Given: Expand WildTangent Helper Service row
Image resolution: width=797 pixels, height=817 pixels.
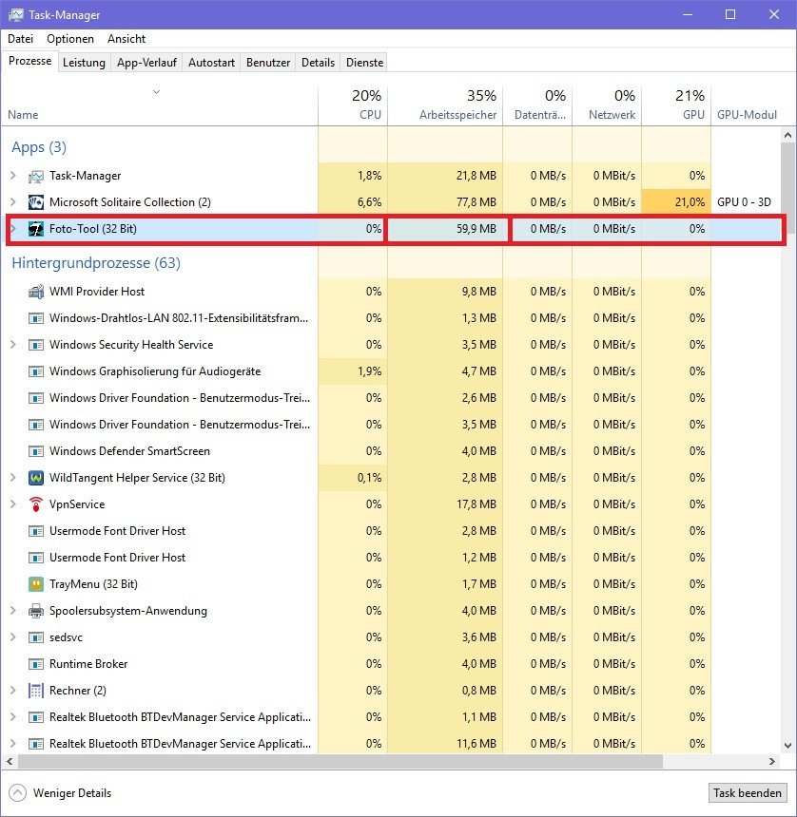Looking at the screenshot, I should coord(13,477).
